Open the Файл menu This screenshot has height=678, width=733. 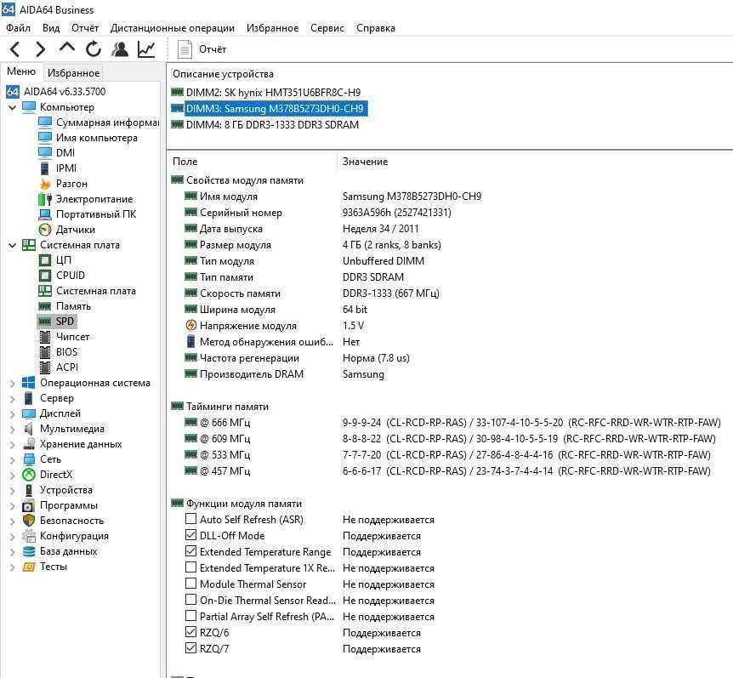click(x=18, y=28)
